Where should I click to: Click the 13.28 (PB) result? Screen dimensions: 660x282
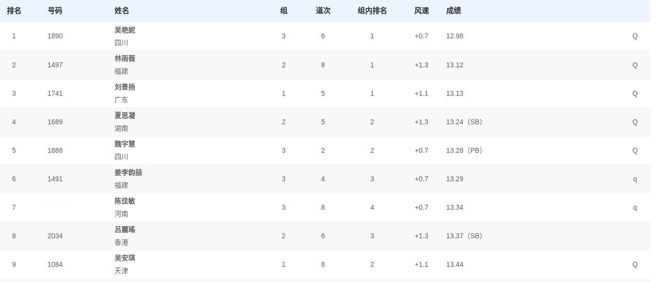464,151
